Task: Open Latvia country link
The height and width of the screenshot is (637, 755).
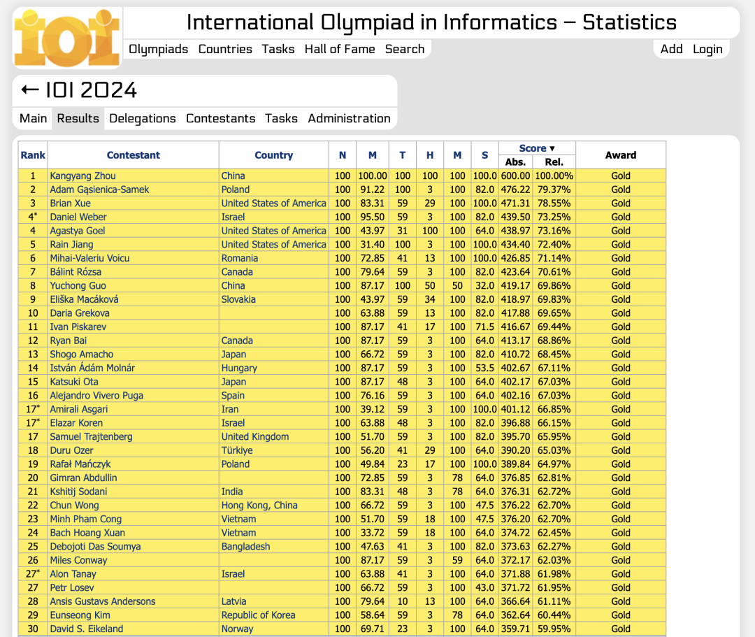Action: pyautogui.click(x=233, y=601)
